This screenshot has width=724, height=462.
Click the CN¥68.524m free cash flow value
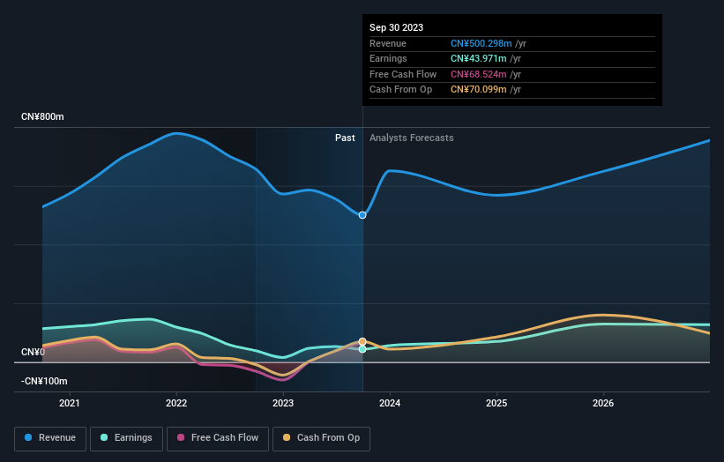coord(478,74)
